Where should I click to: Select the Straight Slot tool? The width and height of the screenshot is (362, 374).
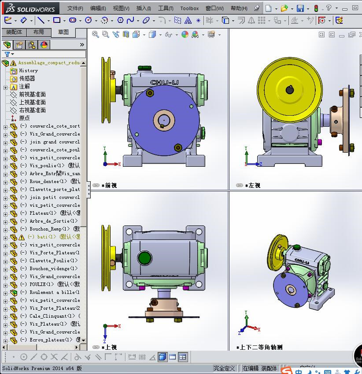coord(73,20)
